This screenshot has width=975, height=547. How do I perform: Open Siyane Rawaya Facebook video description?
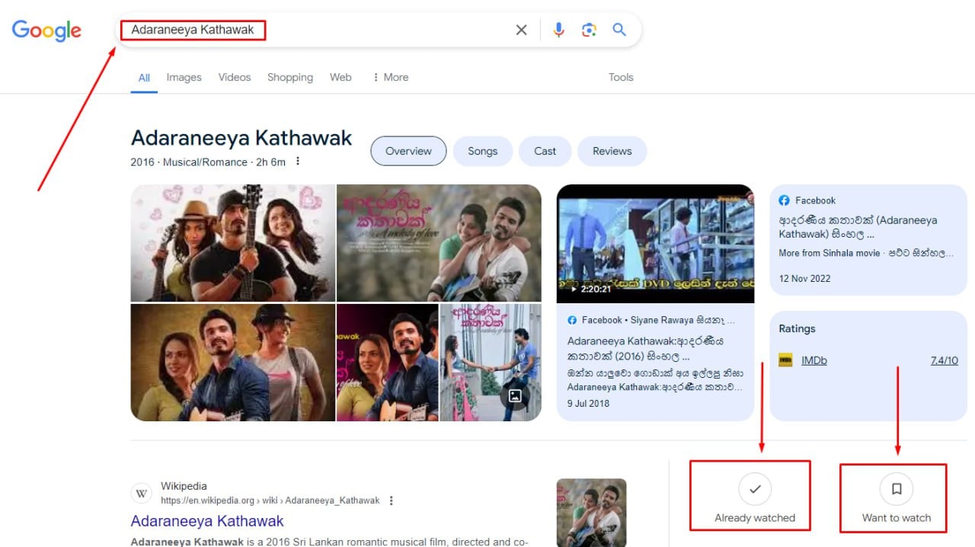click(655, 363)
